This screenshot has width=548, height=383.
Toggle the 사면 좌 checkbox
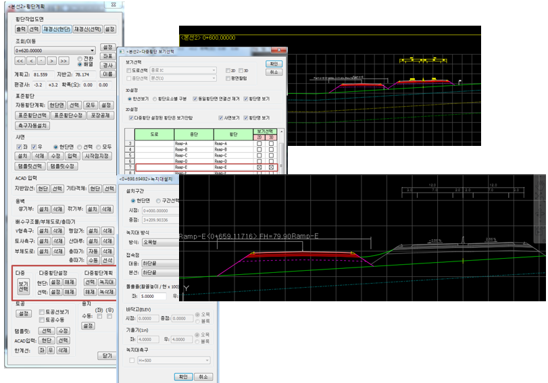click(19, 147)
